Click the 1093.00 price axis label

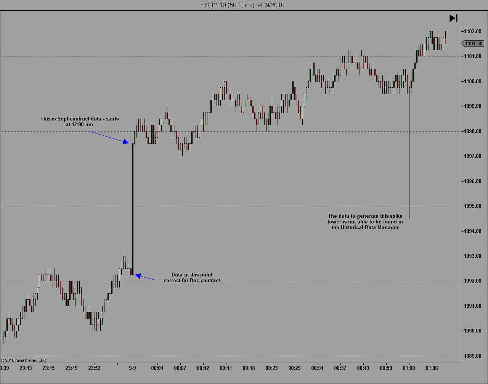[473, 256]
